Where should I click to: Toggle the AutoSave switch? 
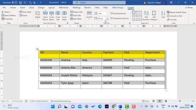coord(14,2)
